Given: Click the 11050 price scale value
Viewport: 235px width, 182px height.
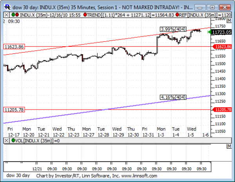Looking at the screenshot, I should click(x=220, y=131).
